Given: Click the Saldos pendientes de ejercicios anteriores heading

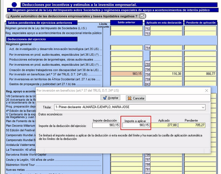Looking at the screenshot, I should point(42,23).
